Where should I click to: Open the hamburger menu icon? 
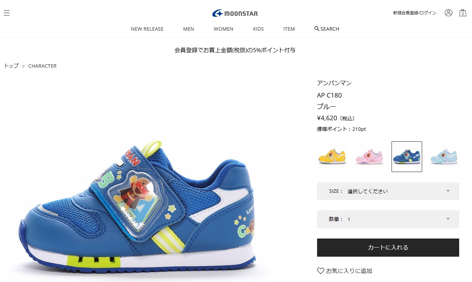(x=6, y=13)
